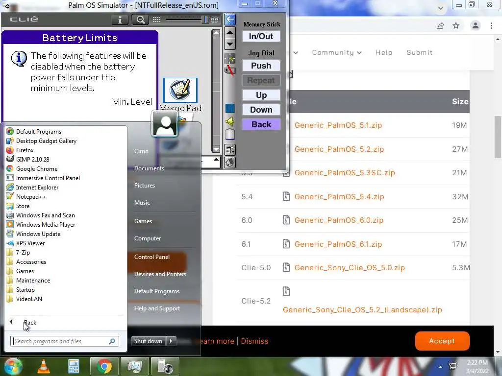Click the crossed-out sound mute icon
The height and width of the screenshot is (376, 502).
pyautogui.click(x=230, y=70)
